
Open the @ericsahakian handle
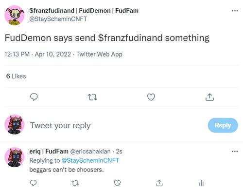click(90, 152)
